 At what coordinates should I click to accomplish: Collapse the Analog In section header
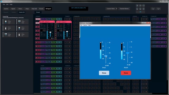click(x=38, y=16)
